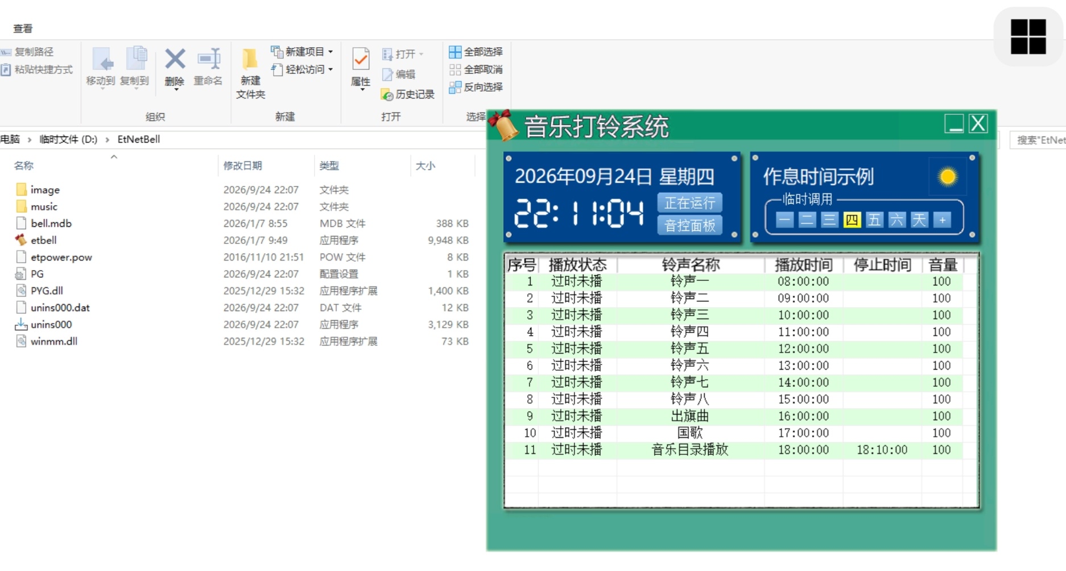Click the sort arrow above name column
The width and height of the screenshot is (1066, 571).
click(114, 156)
